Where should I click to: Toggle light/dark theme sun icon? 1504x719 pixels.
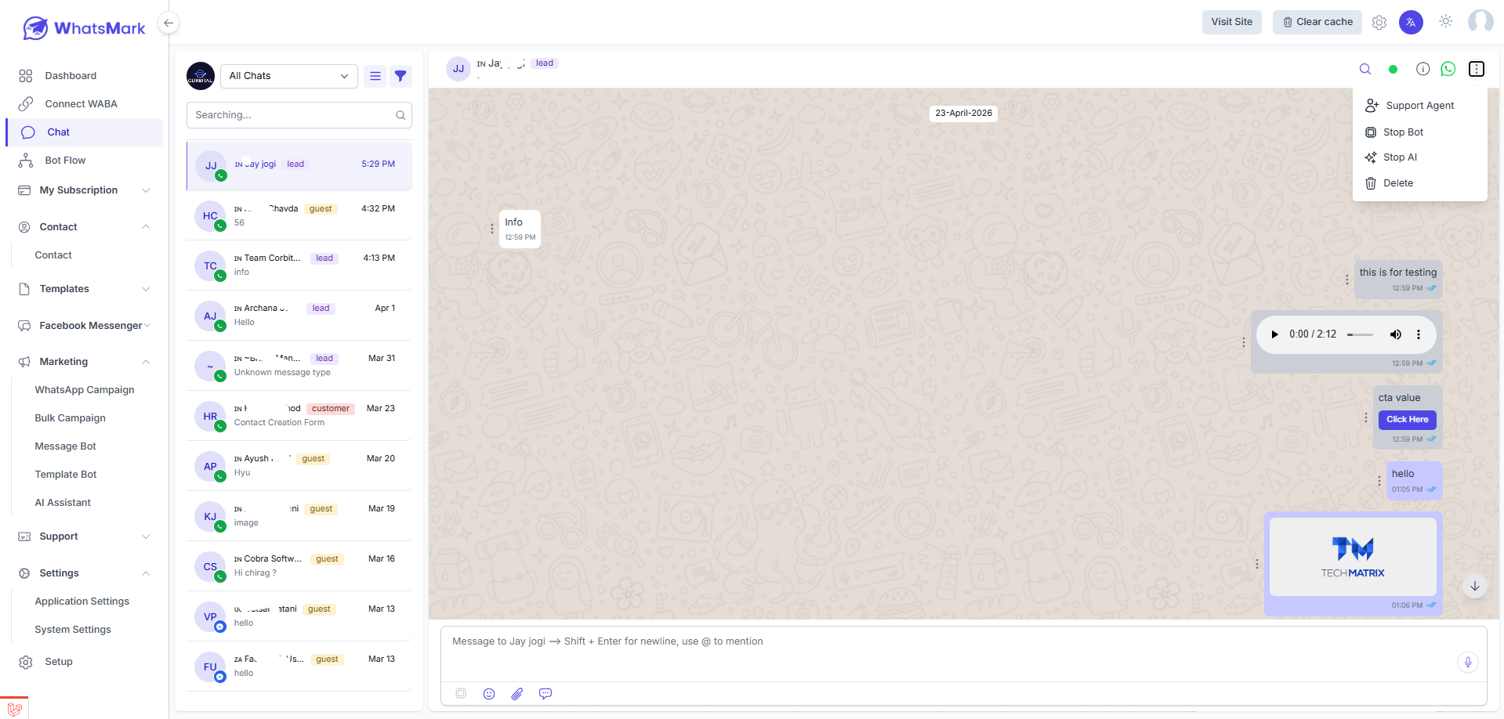(1445, 22)
